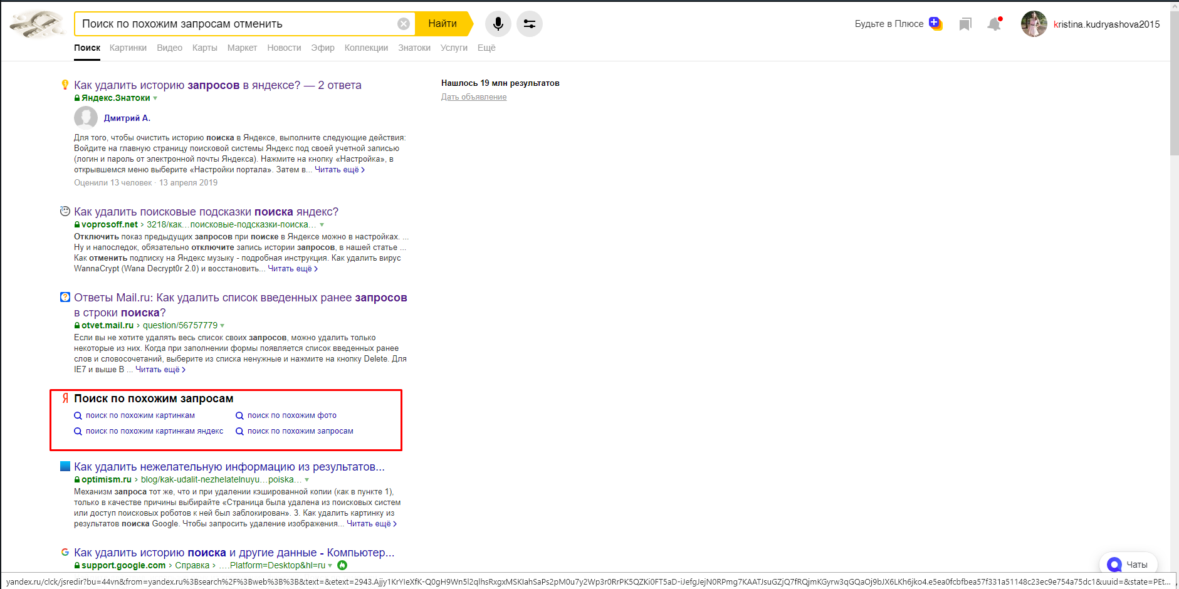The height and width of the screenshot is (589, 1179).
Task: Open the Чаты chat icon
Action: click(1114, 565)
